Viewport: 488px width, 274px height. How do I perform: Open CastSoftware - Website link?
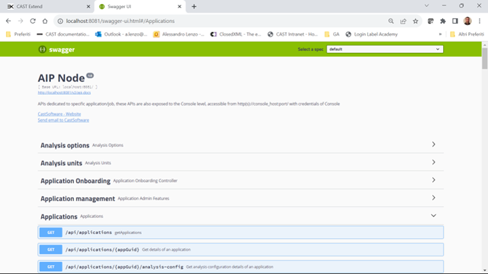point(59,114)
